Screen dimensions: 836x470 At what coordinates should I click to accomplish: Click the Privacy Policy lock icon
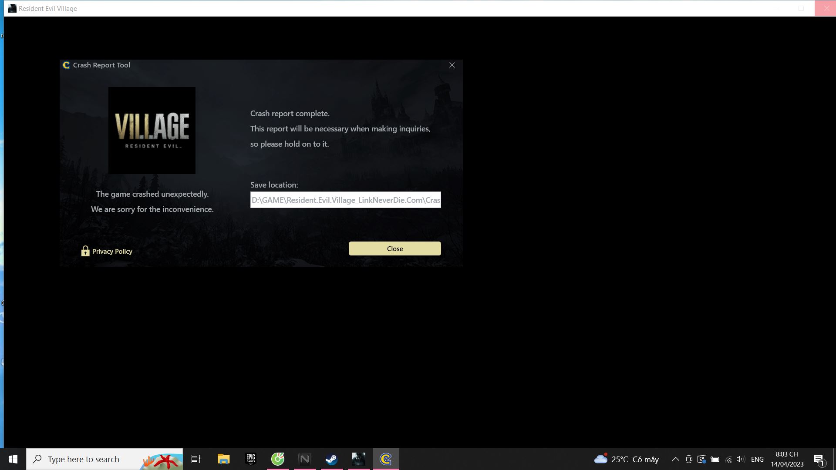(x=85, y=251)
